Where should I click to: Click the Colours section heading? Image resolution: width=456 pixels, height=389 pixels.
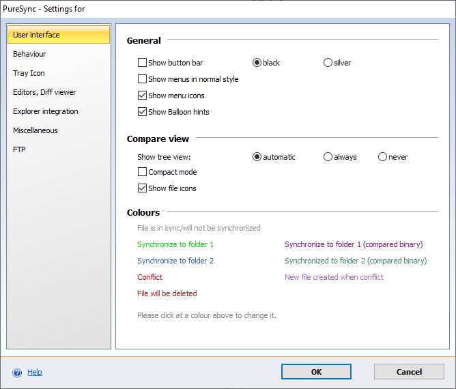[x=143, y=212]
